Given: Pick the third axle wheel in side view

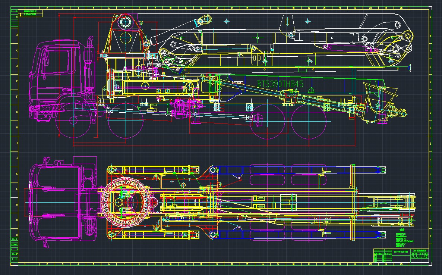Looking at the screenshot, I should click(267, 121).
